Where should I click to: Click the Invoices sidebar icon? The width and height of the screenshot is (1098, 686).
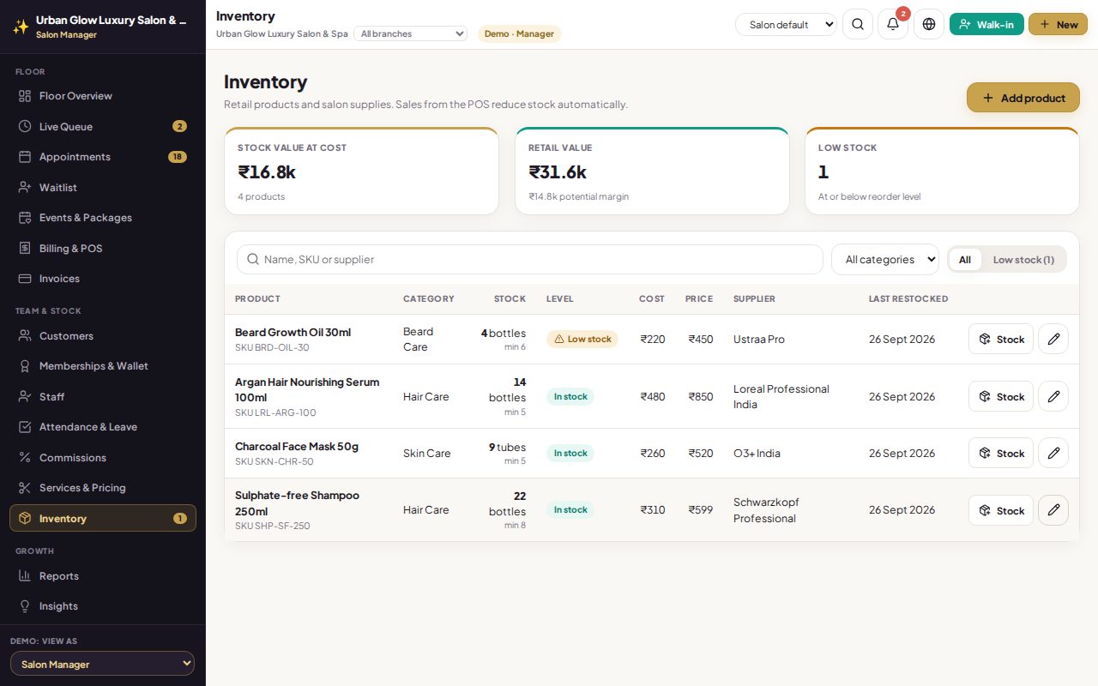point(25,279)
